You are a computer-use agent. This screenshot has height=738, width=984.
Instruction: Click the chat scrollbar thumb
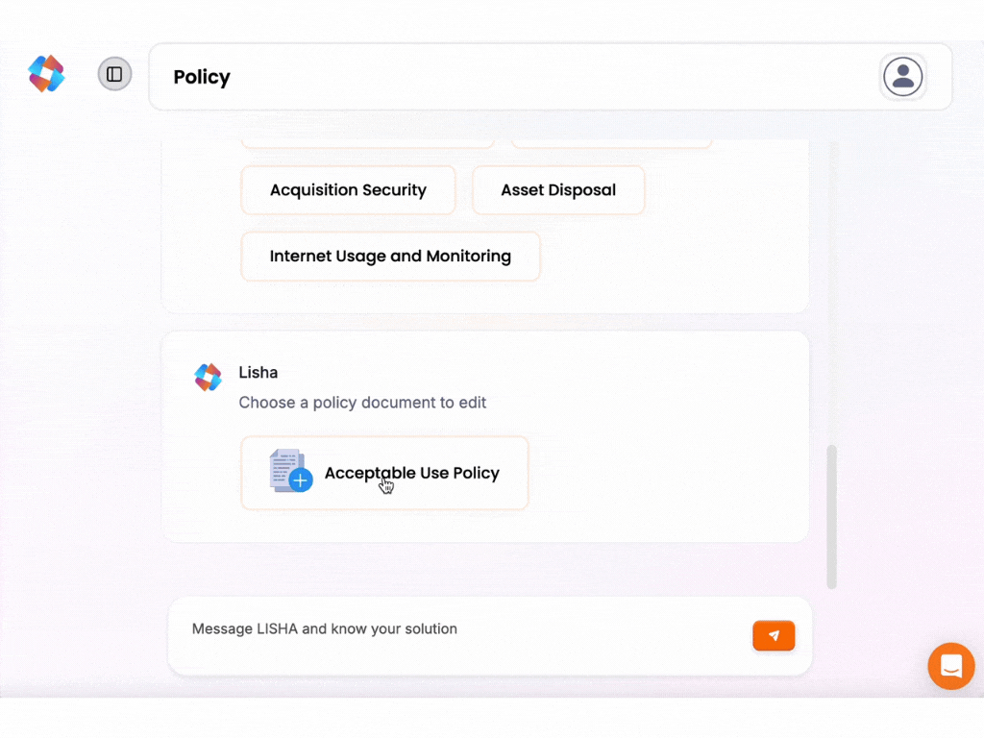(x=831, y=516)
